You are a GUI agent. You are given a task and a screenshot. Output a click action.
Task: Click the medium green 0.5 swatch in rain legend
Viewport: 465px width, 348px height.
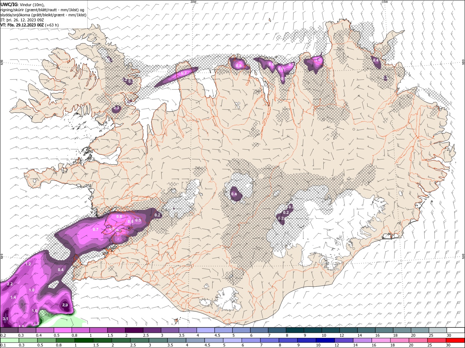point(46,340)
